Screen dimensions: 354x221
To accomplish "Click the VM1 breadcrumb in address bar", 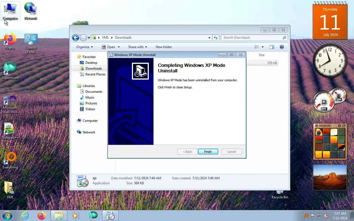I will point(105,38).
